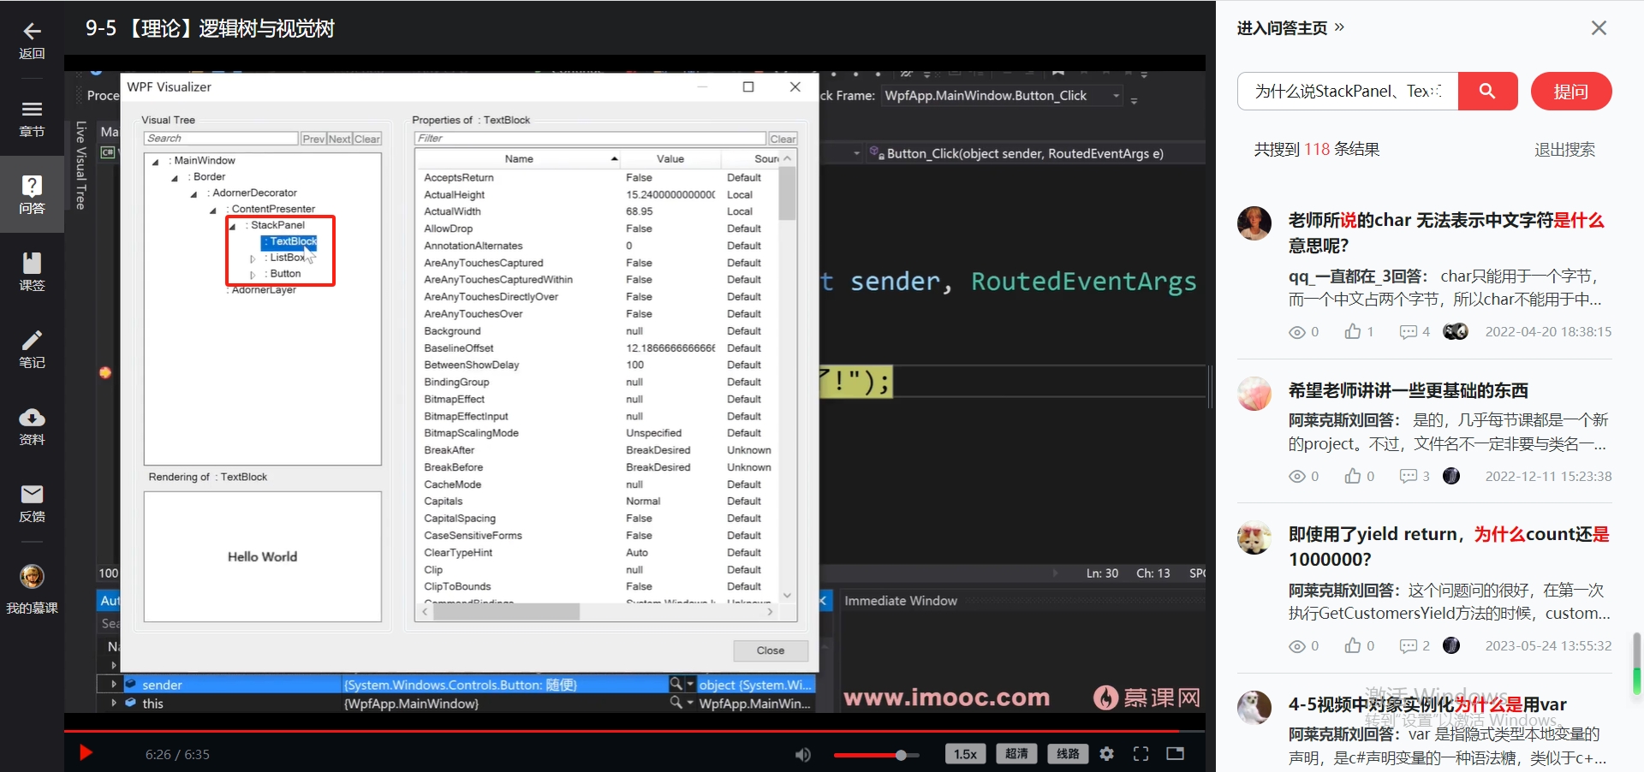Click the Visual Tree Search field

click(x=221, y=139)
